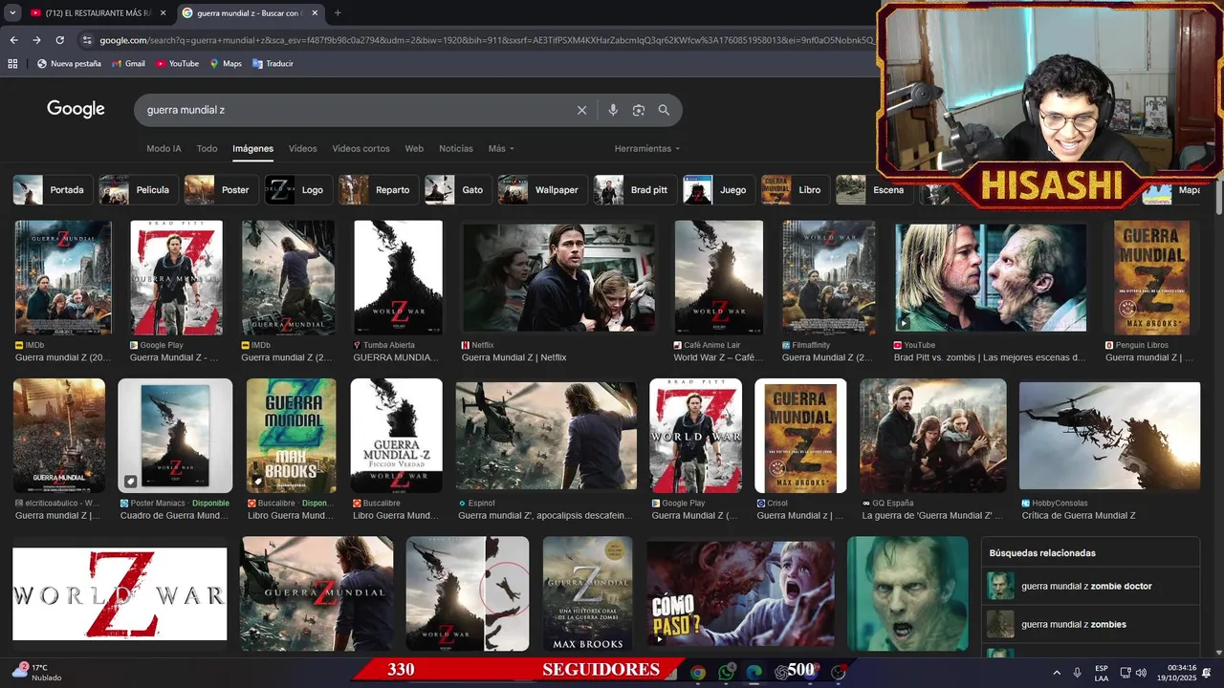This screenshot has height=688, width=1224.
Task: Open volume control in the system tray
Action: pos(1141,673)
